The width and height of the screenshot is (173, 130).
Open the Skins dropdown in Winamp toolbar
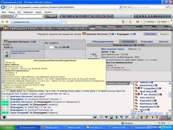65,16
